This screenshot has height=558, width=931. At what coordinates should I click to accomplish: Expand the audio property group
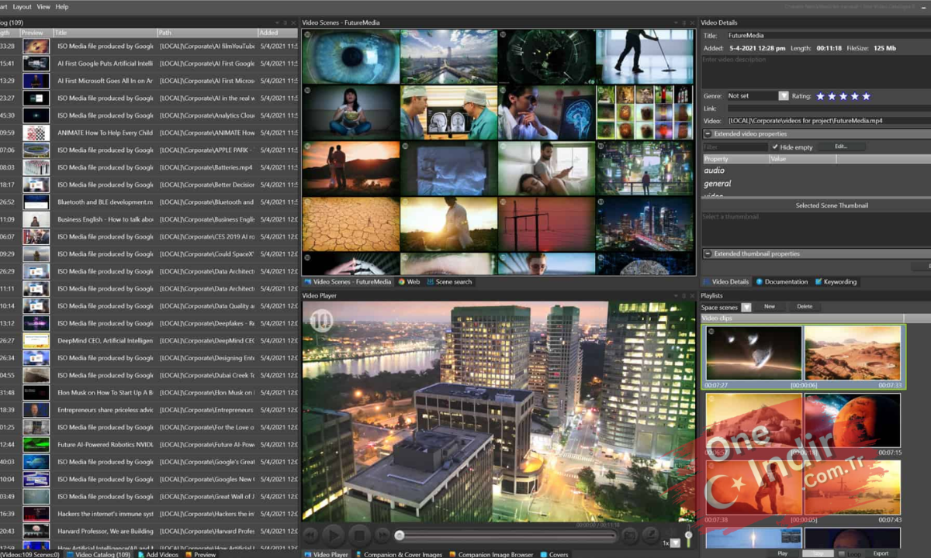[x=714, y=170]
